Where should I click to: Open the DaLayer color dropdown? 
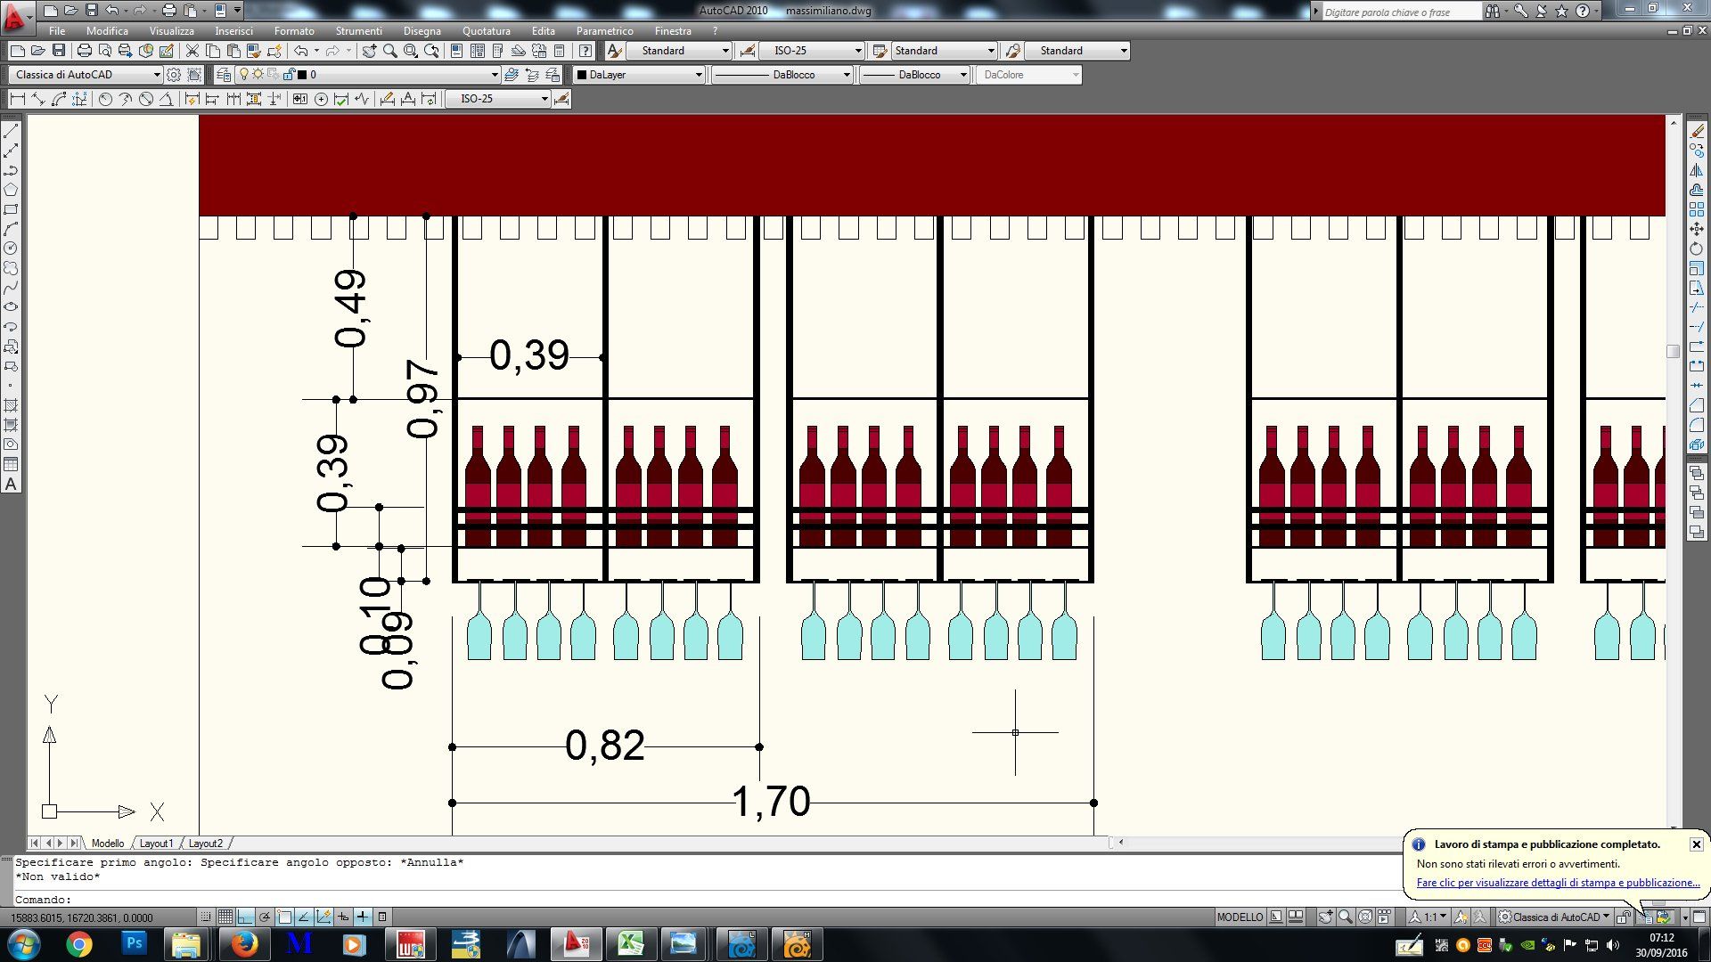(699, 75)
